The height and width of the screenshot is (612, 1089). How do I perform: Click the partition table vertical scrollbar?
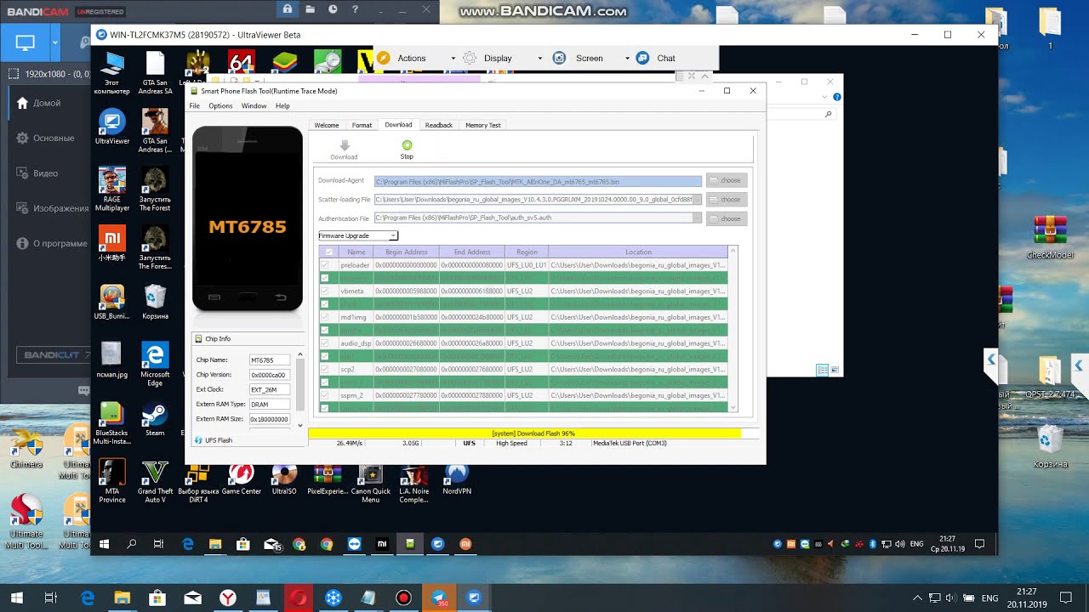tap(733, 330)
